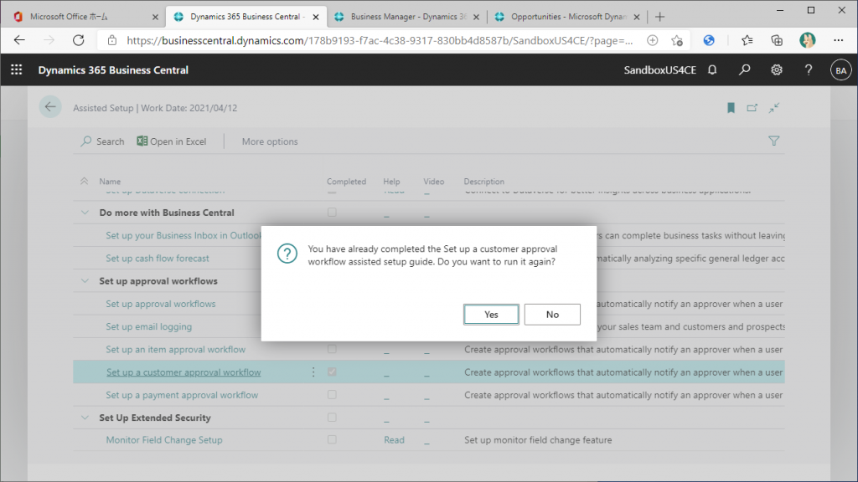Screen dimensions: 858x482
Task: Open the settings gear menu
Action: (x=777, y=70)
